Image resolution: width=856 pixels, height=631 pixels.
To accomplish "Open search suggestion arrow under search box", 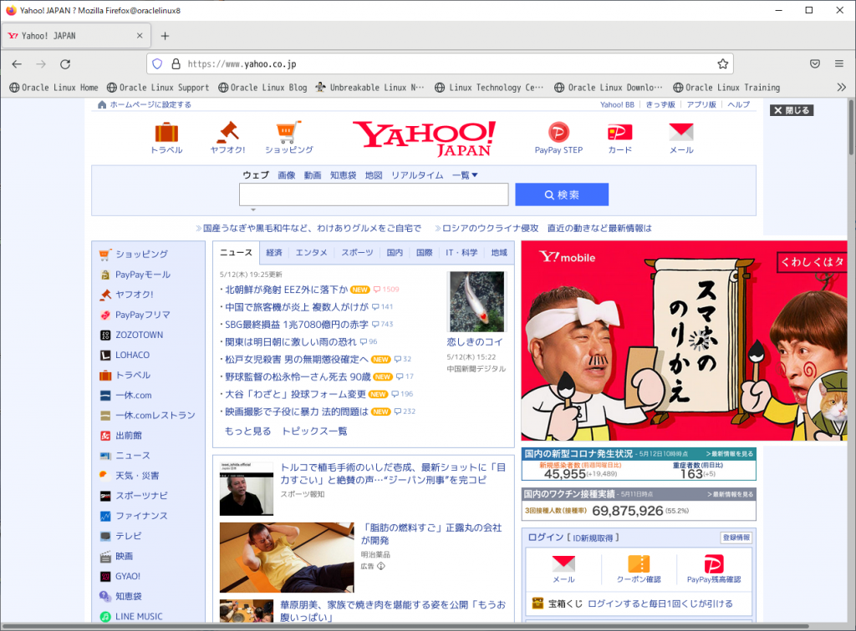I will pyautogui.click(x=252, y=209).
